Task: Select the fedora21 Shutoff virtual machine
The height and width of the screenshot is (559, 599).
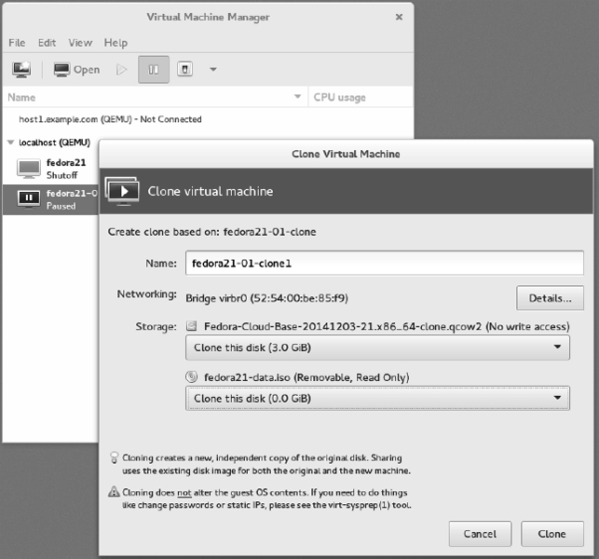Action: 51,169
